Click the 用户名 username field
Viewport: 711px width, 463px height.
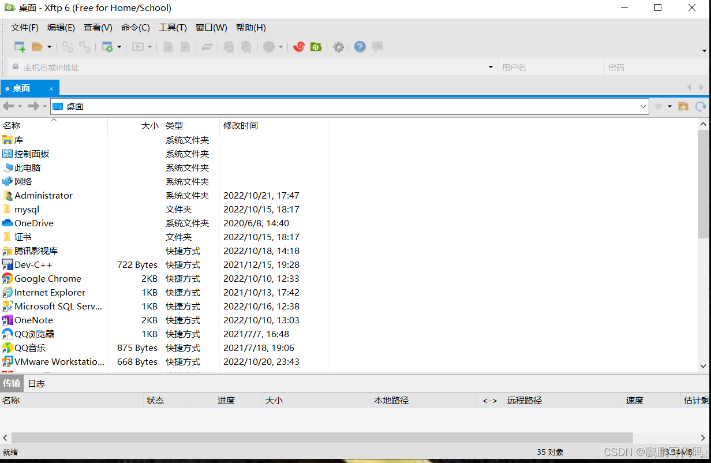pos(551,67)
